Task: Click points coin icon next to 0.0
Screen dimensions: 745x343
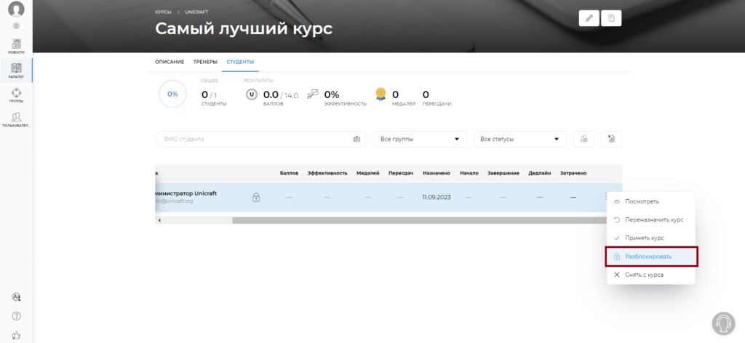Action: (x=251, y=94)
